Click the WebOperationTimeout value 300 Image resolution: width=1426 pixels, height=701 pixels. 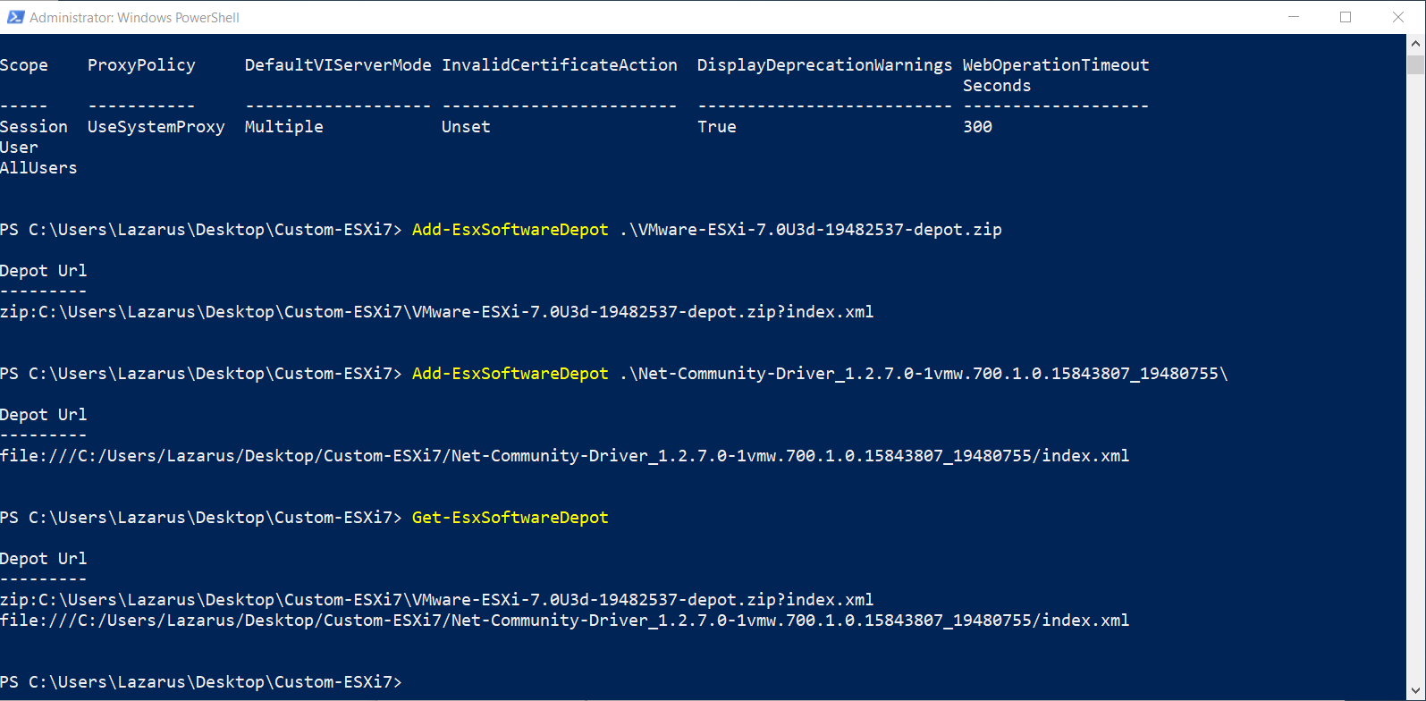tap(977, 127)
